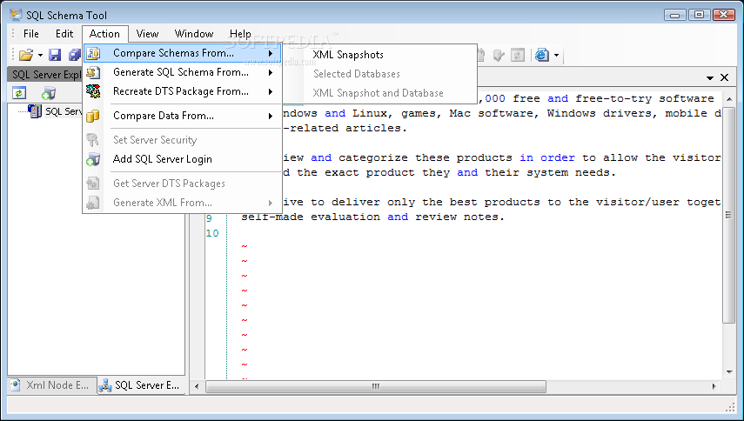Image resolution: width=744 pixels, height=421 pixels.
Task: Maximize the SQL Schema Tool window
Action: [700, 15]
